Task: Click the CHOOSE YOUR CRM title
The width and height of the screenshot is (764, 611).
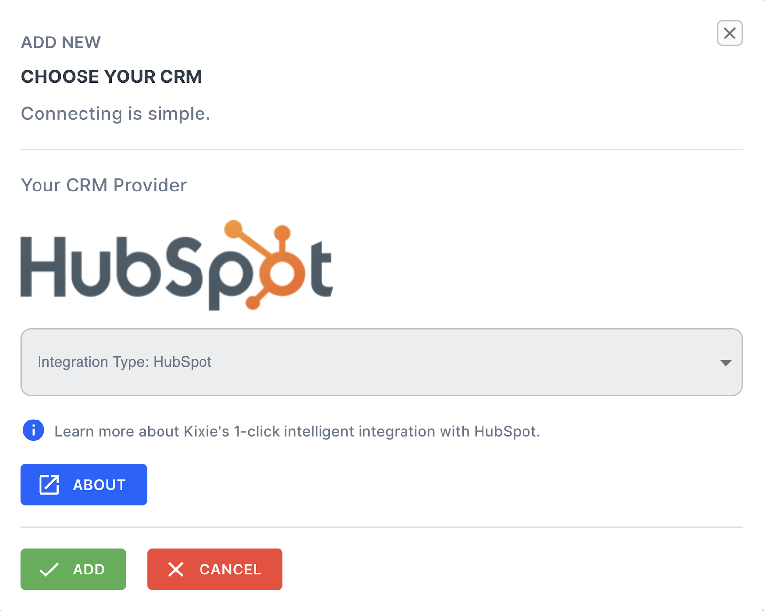Action: pyautogui.click(x=111, y=76)
